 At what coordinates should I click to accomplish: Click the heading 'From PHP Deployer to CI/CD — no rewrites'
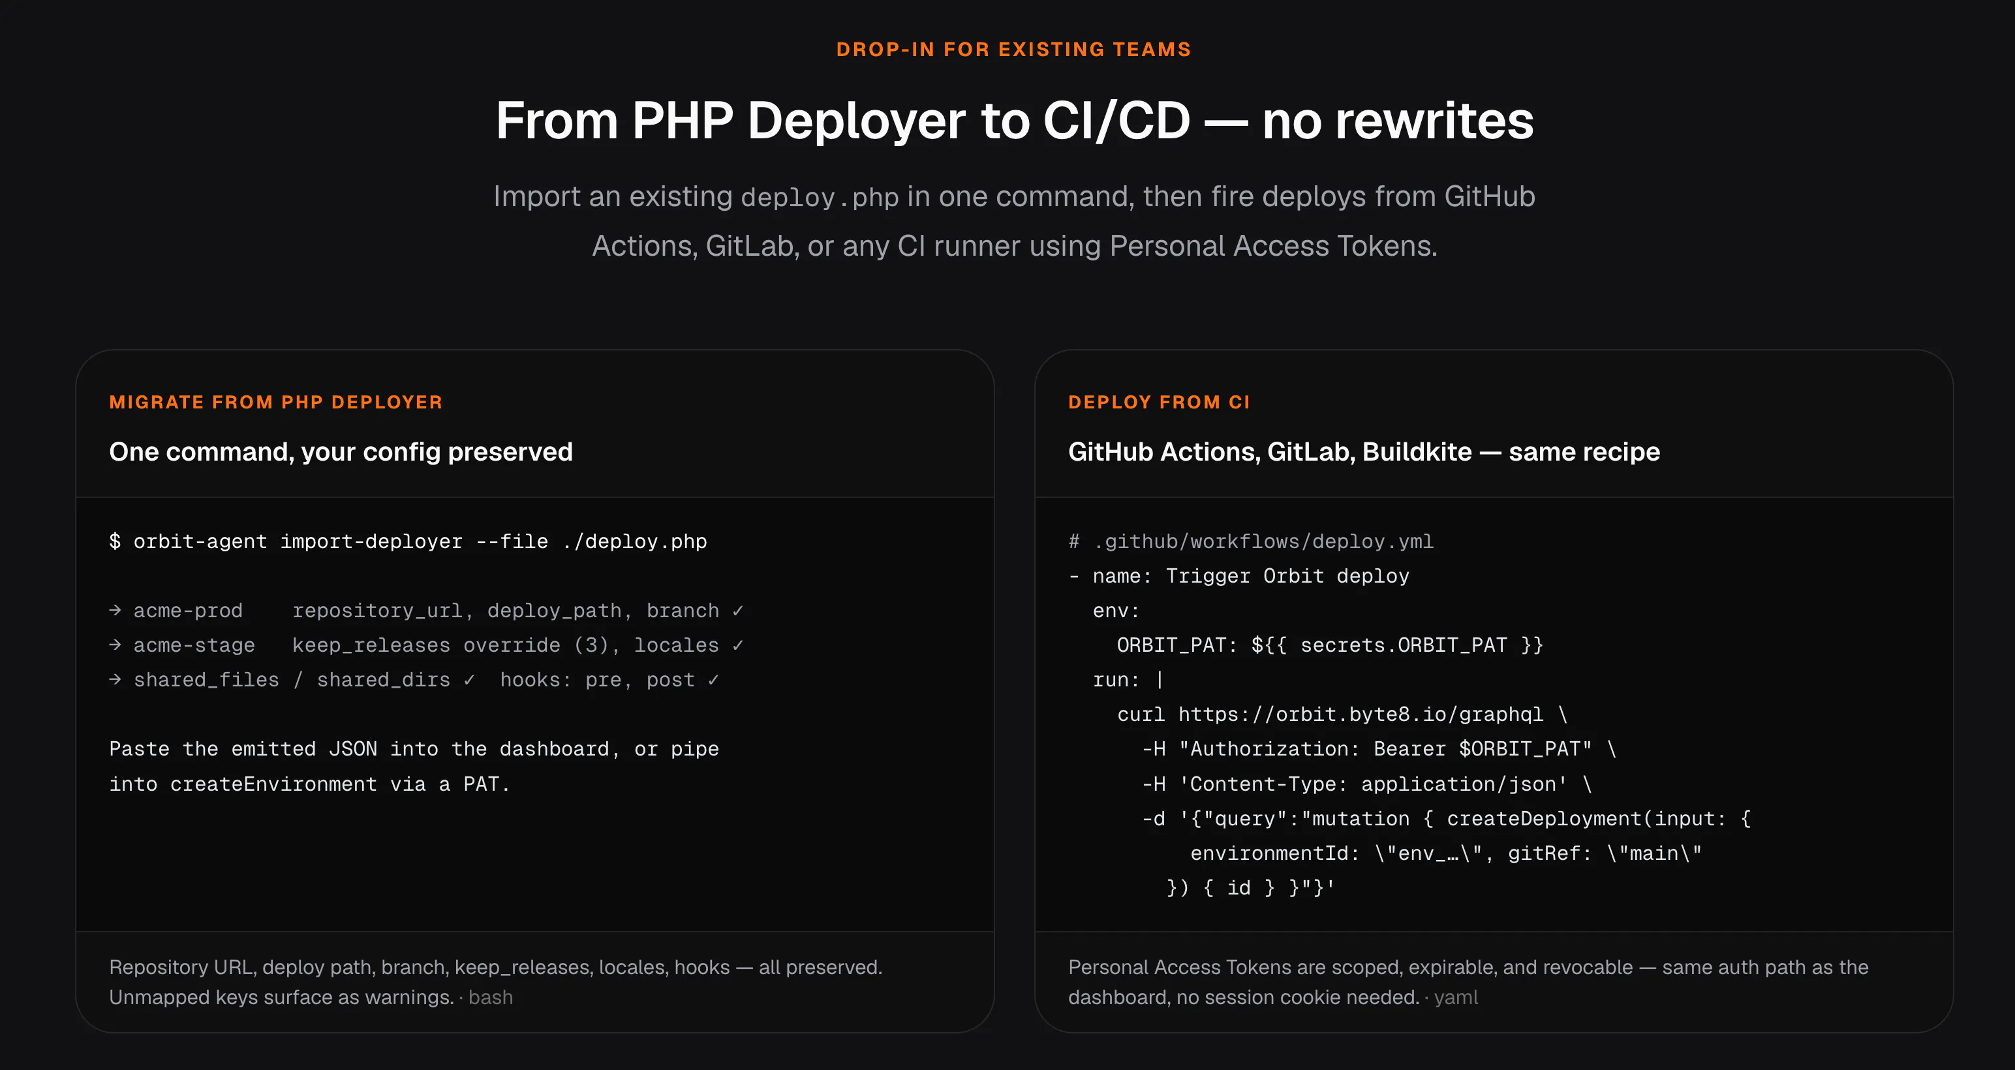(1015, 121)
